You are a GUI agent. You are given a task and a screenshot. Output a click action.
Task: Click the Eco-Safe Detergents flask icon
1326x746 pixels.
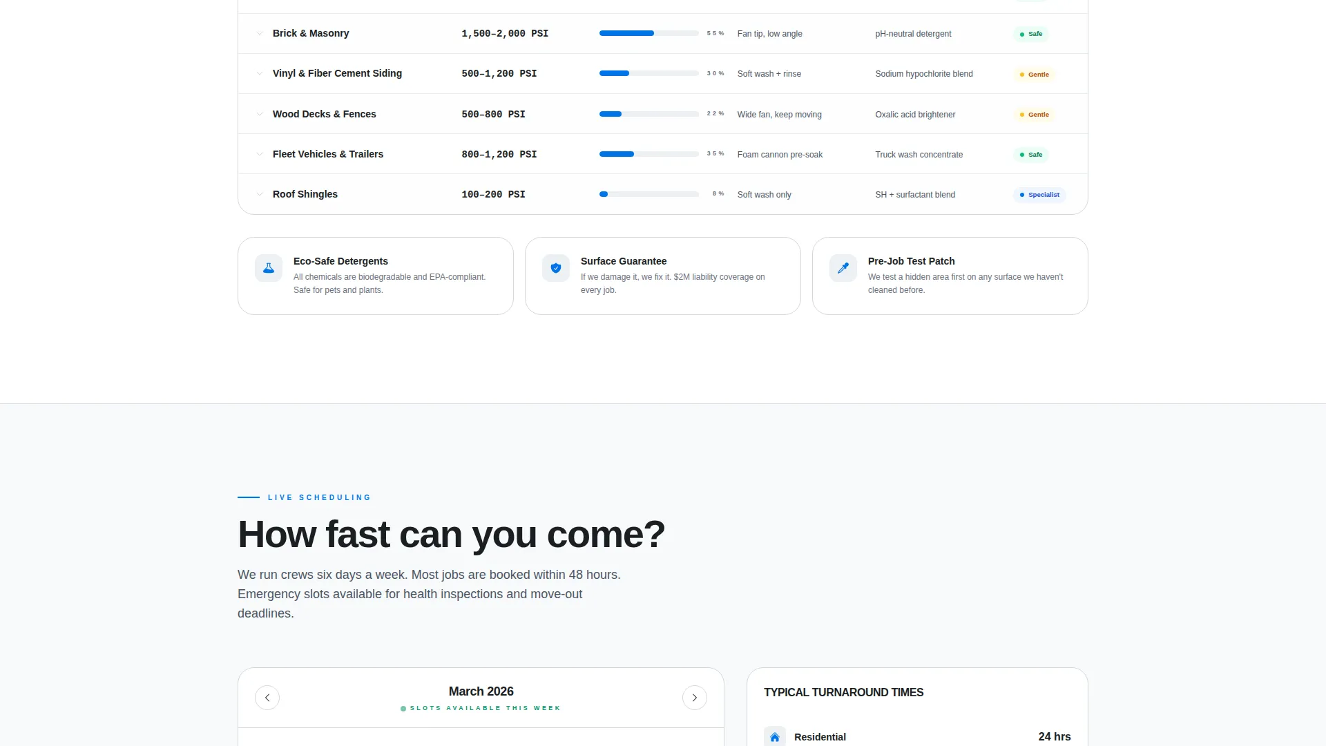click(269, 268)
